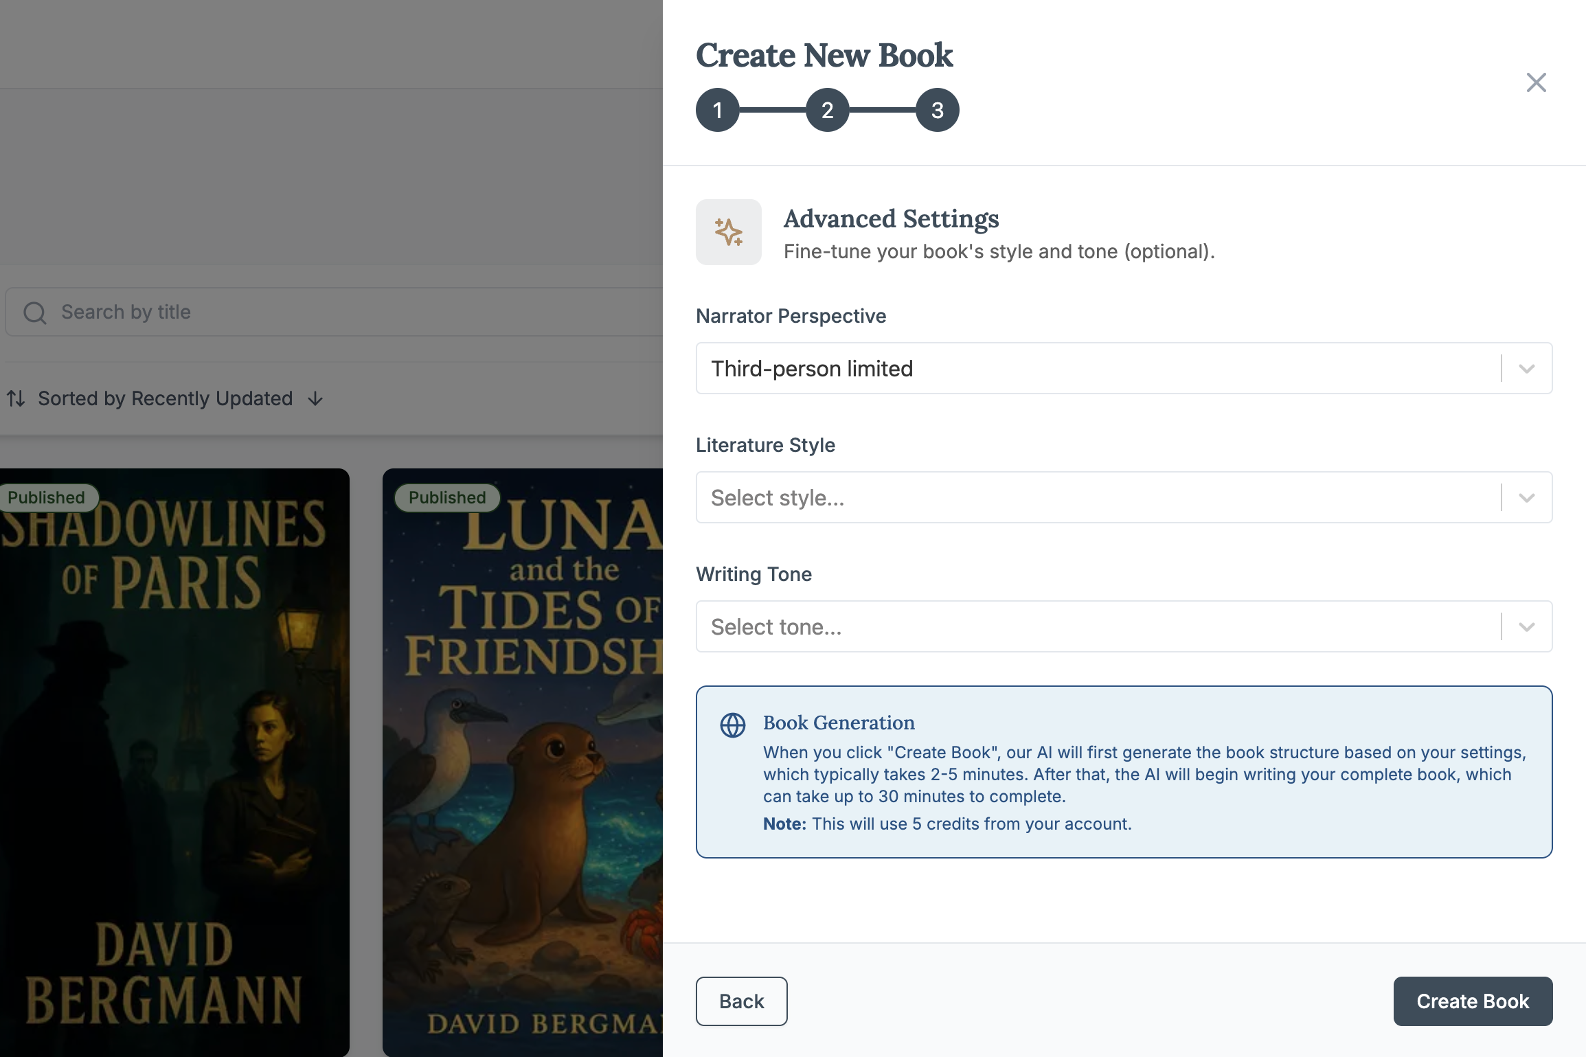
Task: Click the Search by title field
Action: (343, 312)
